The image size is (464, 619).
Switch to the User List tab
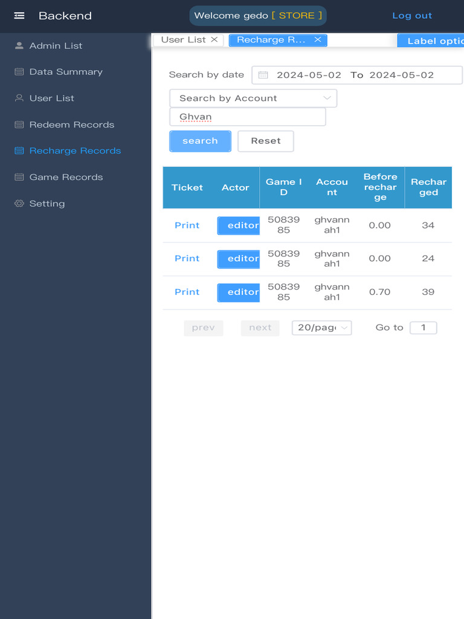(x=183, y=40)
